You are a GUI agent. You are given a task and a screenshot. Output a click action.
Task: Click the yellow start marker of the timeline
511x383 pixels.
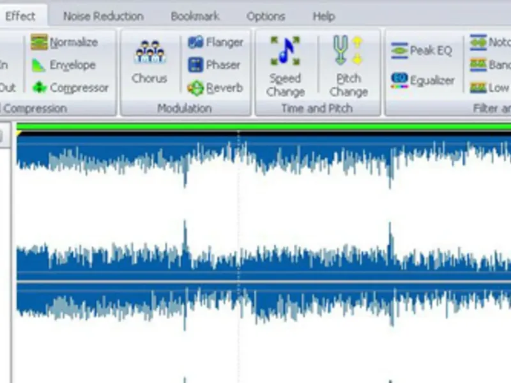(19, 133)
